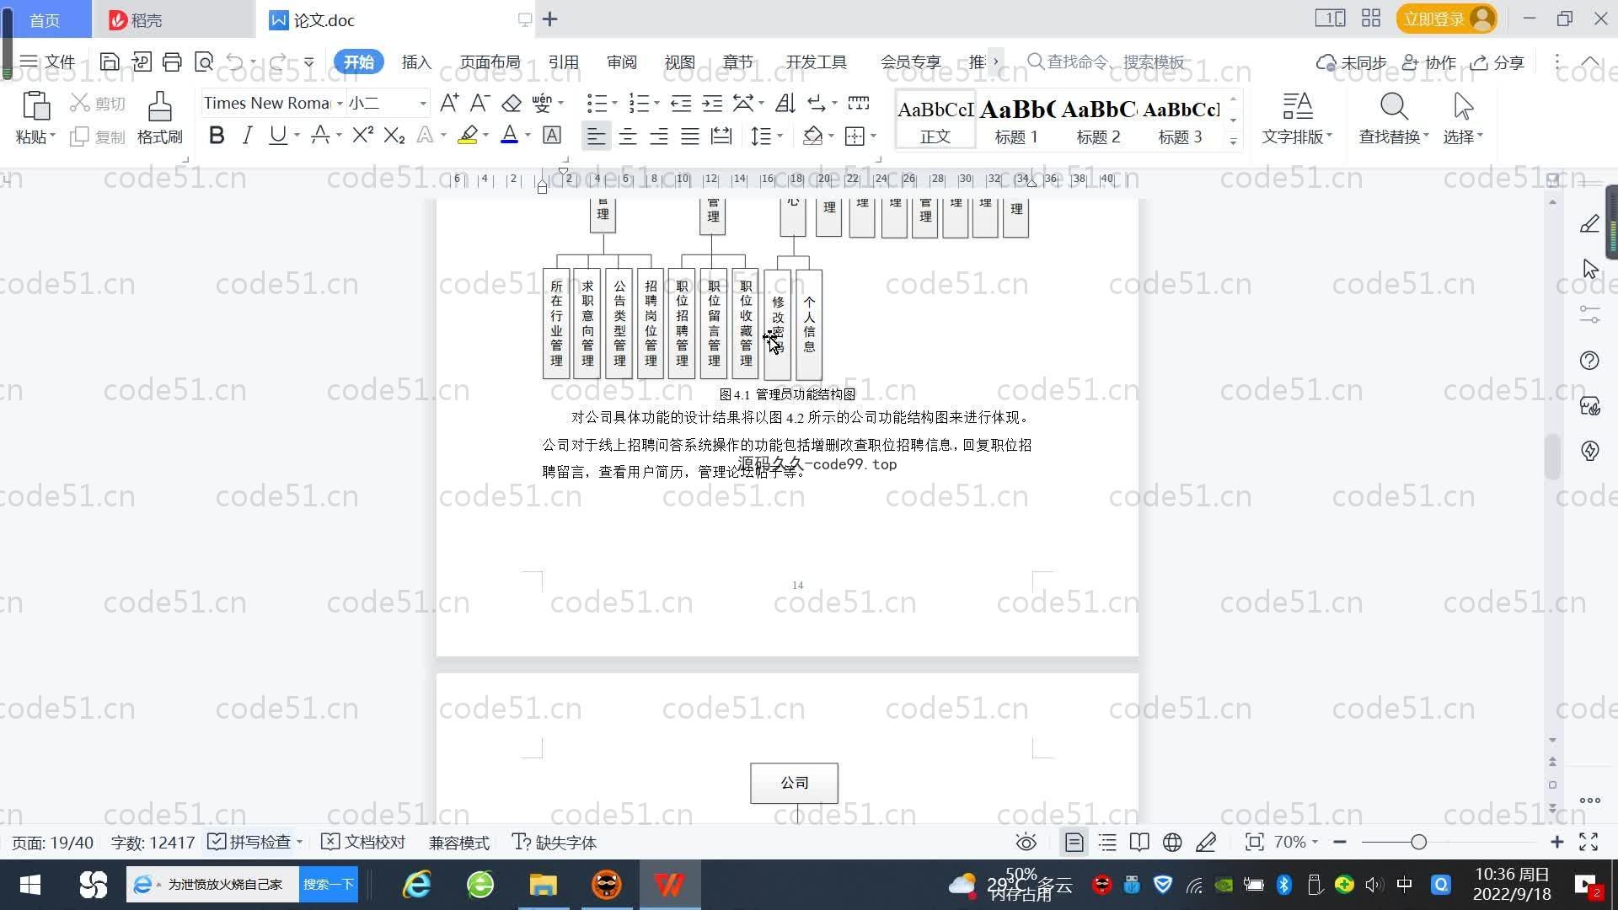Align text left

pos(596,136)
